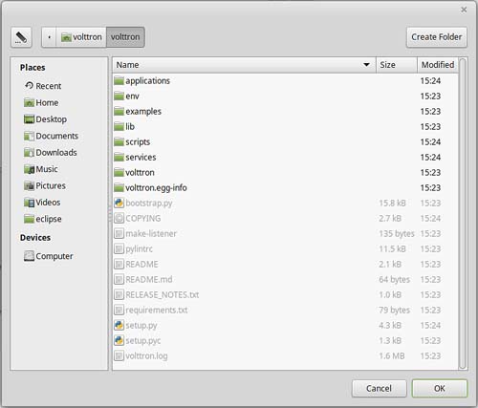Close the dialog with the X button
The image size is (478, 408).
(x=464, y=10)
